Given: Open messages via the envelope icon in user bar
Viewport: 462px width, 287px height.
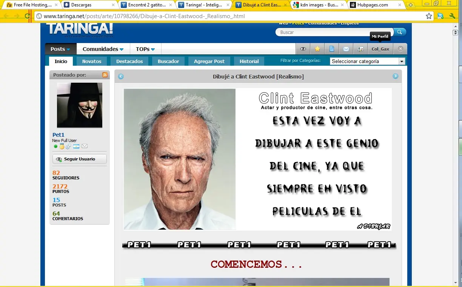Looking at the screenshot, I should pyautogui.click(x=346, y=49).
